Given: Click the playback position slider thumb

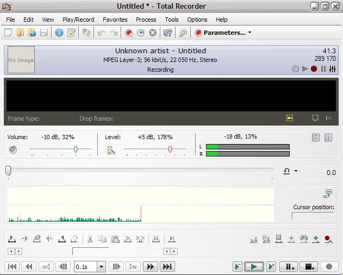Looking at the screenshot, I should (8, 170).
